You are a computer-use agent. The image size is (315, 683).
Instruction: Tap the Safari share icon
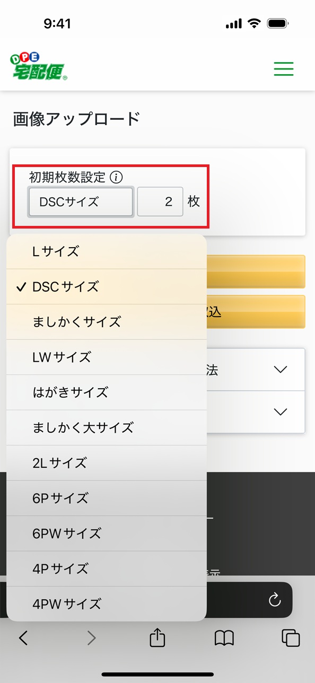[157, 637]
